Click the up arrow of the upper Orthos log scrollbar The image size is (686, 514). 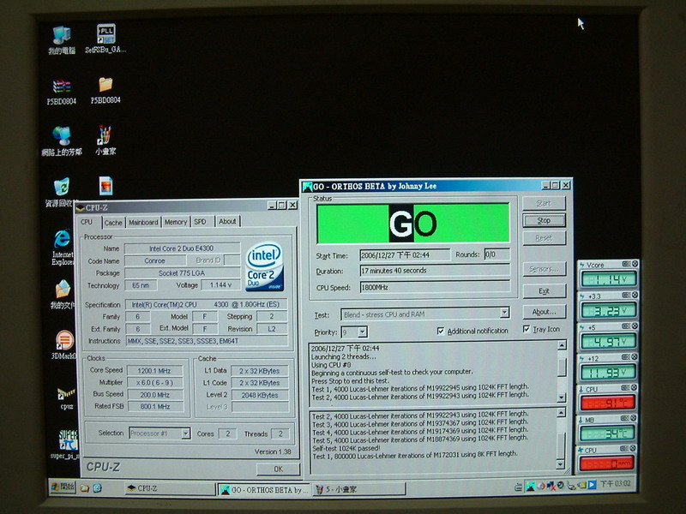click(562, 345)
